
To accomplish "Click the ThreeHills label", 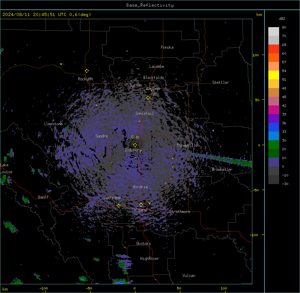I will pyautogui.click(x=187, y=145).
